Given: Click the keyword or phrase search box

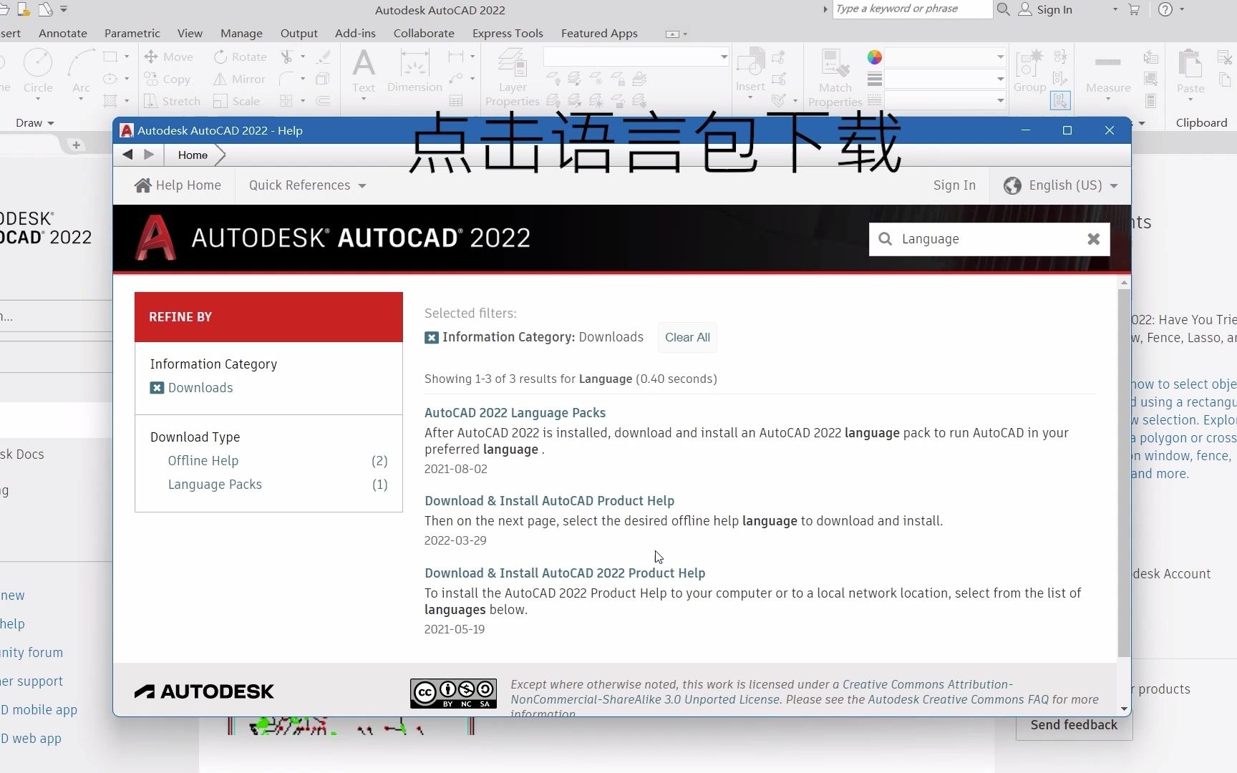Looking at the screenshot, I should [x=912, y=9].
